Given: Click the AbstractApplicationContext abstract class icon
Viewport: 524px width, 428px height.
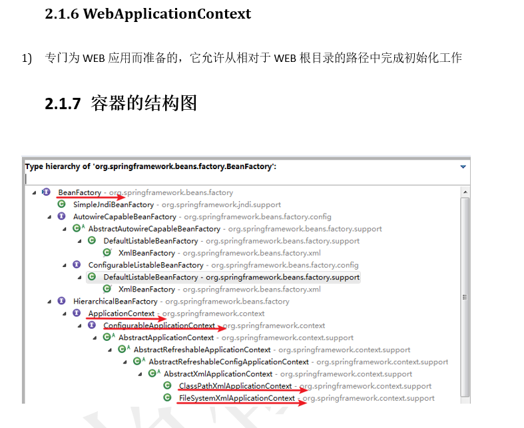Looking at the screenshot, I should [109, 337].
